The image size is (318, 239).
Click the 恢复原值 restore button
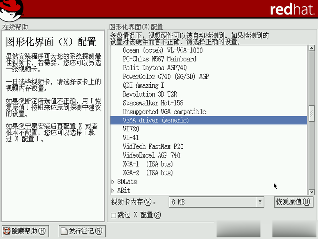click(293, 202)
